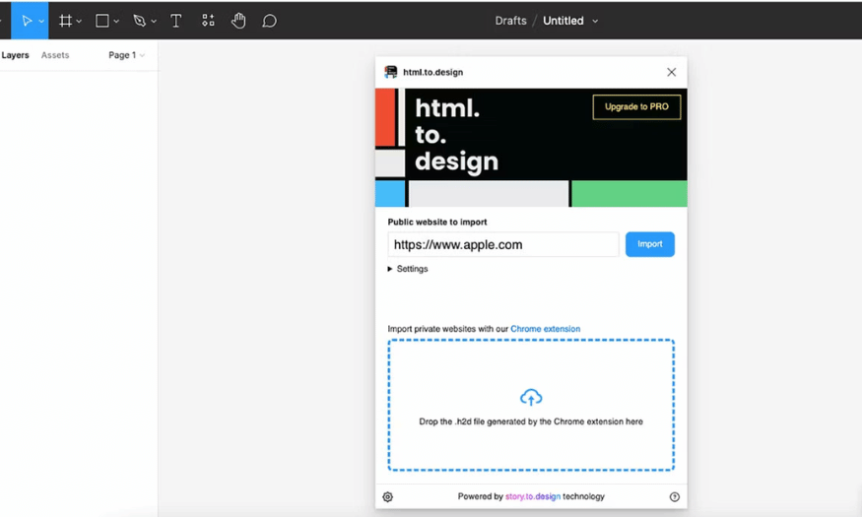Viewport: 862px width, 517px height.
Task: Open the Move tool options chevron
Action: click(x=41, y=22)
